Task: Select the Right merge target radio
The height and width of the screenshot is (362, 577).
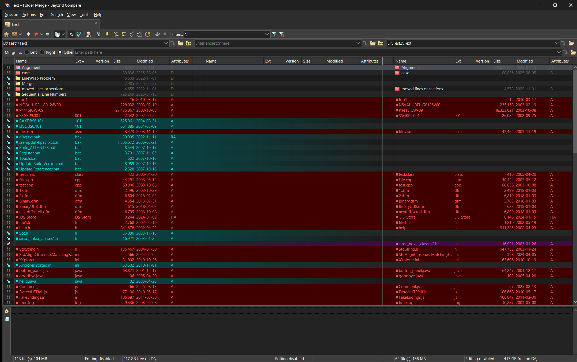Action: 42,52
